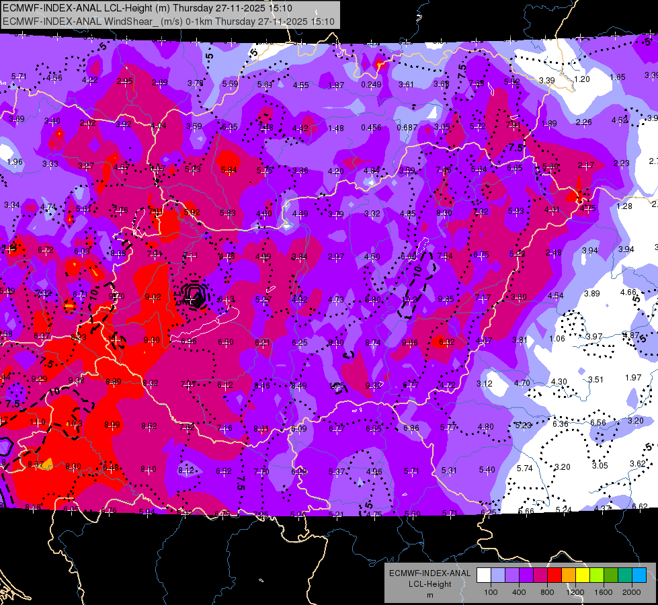
Task: Click the grid value 2.97
Action: 336,256
